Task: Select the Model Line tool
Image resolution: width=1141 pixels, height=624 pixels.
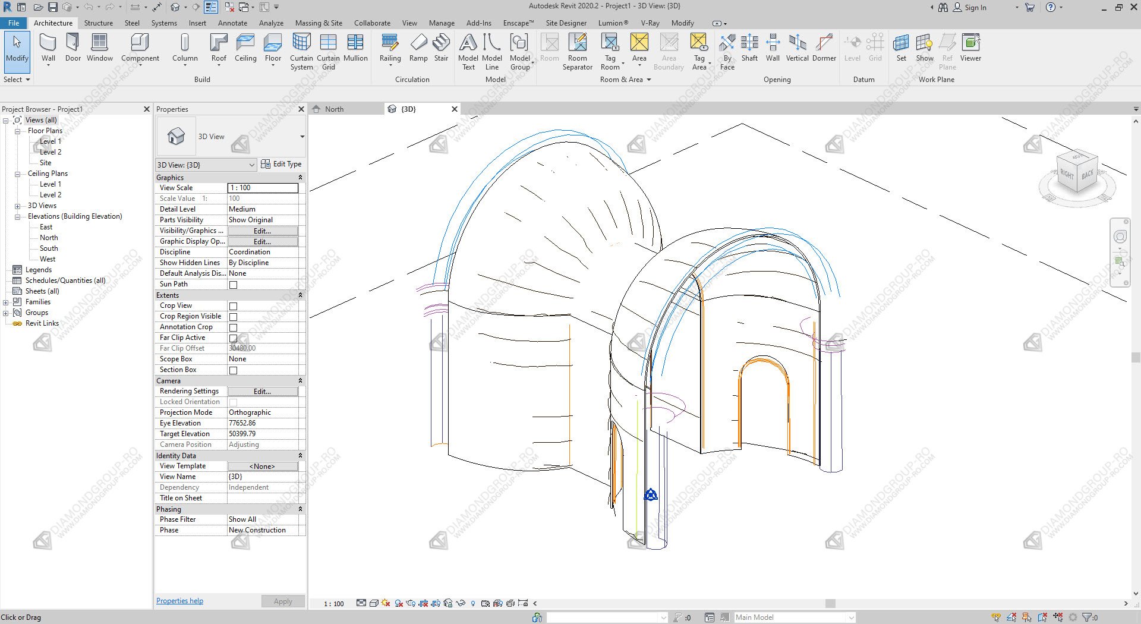Action: [x=492, y=52]
